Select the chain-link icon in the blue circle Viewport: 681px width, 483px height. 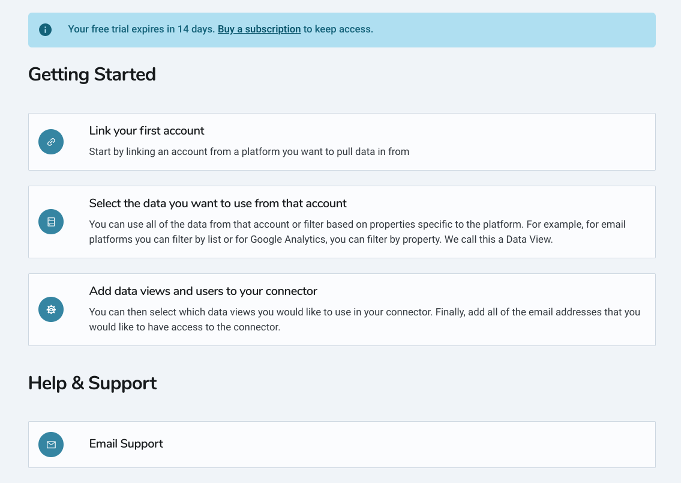point(51,142)
